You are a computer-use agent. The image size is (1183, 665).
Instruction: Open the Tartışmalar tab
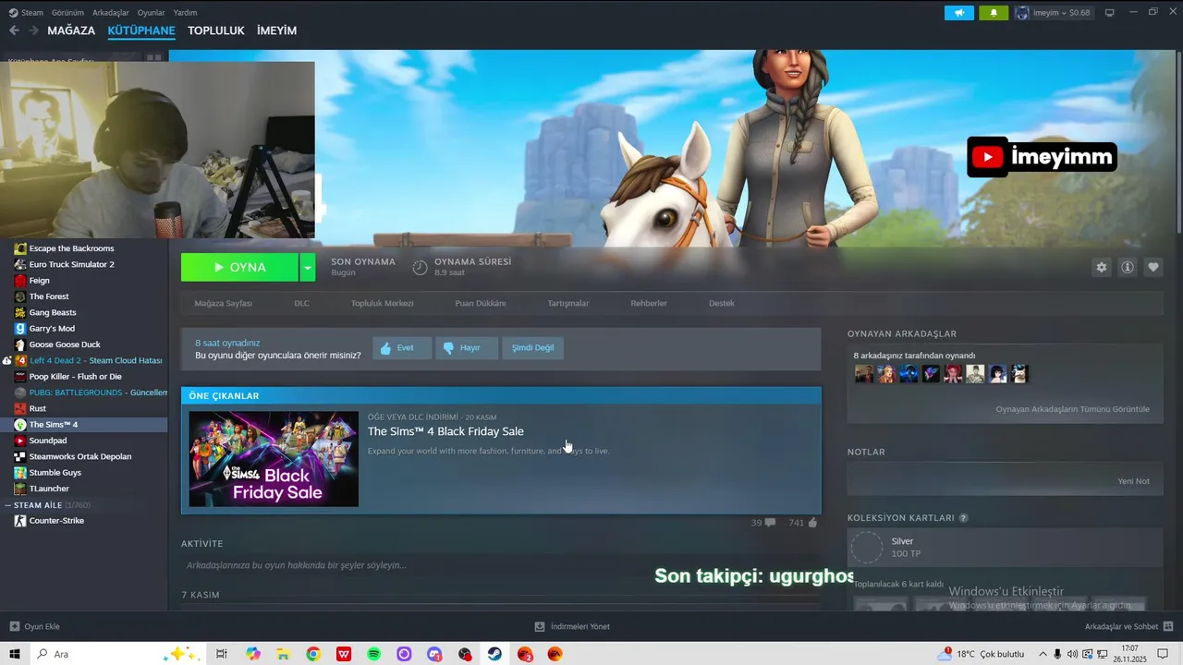point(567,303)
